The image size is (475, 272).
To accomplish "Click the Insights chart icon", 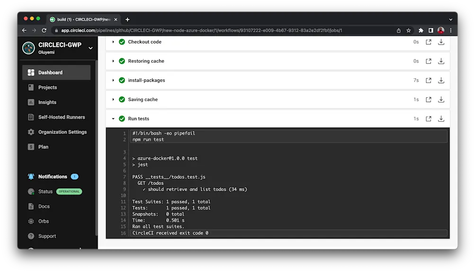I will tap(31, 102).
